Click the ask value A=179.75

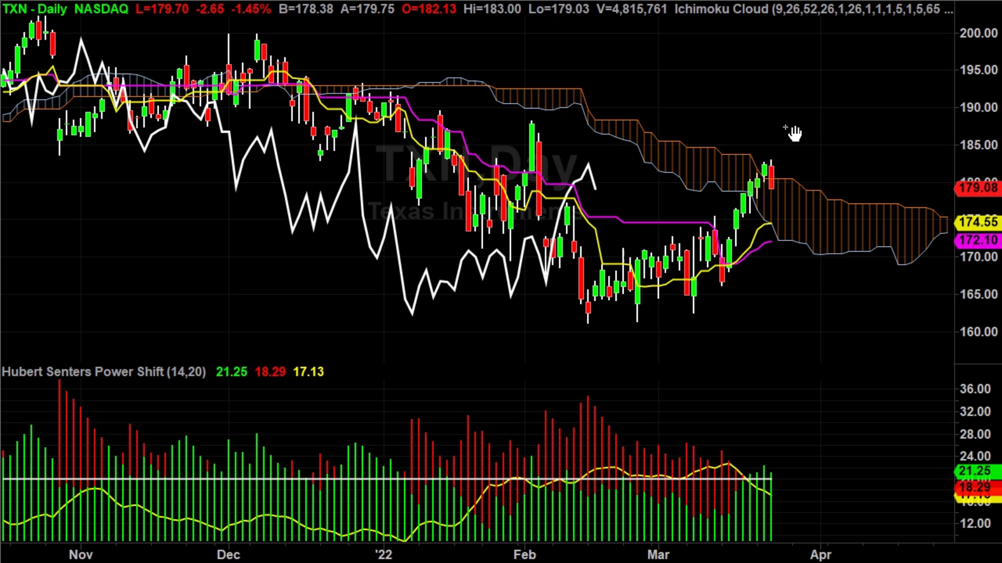click(367, 9)
